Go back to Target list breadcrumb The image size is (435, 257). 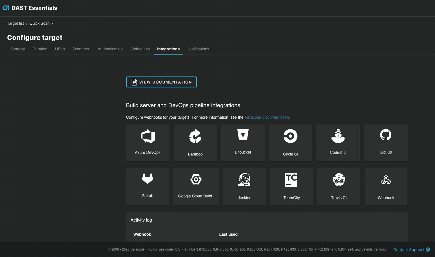pos(15,23)
